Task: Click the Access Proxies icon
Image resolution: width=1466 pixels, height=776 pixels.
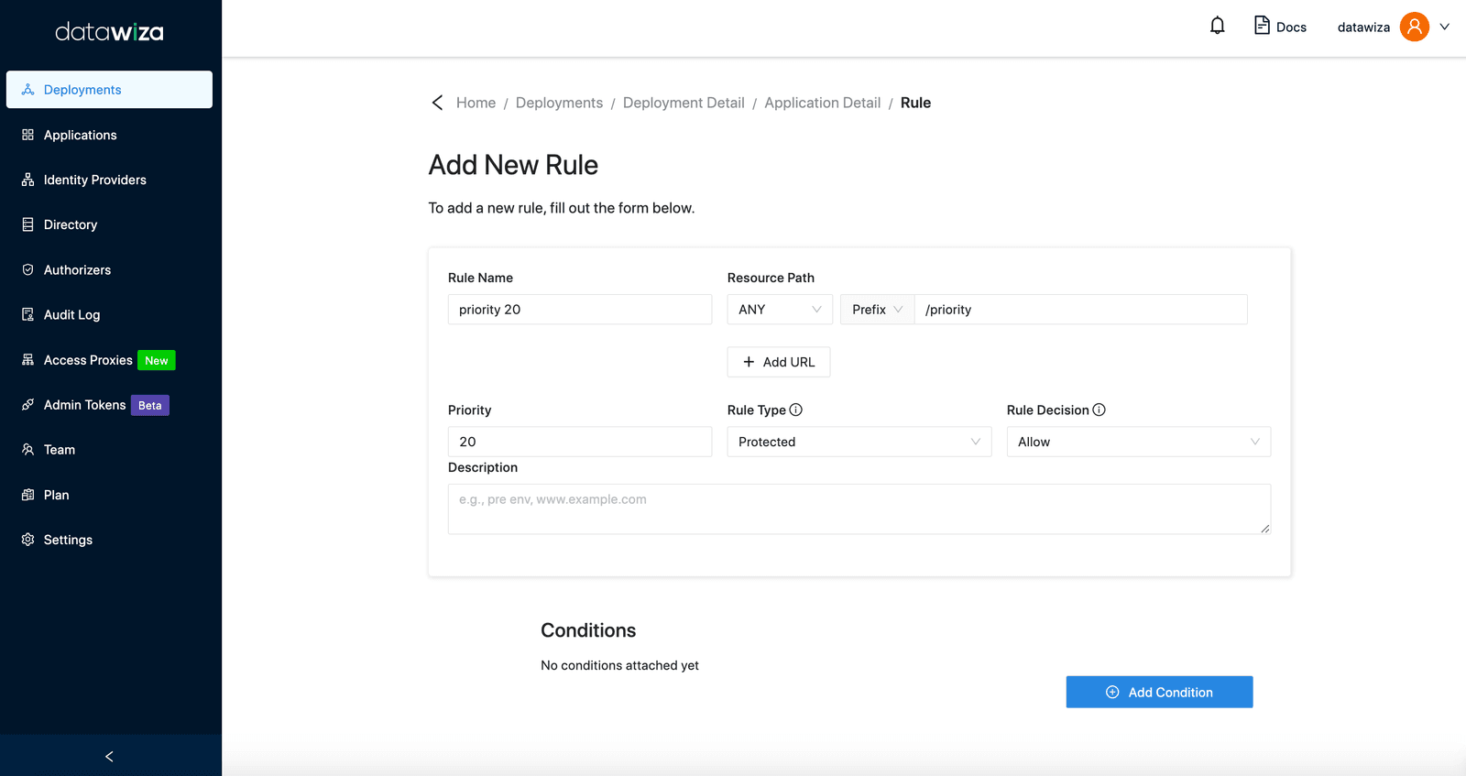Action: click(x=27, y=360)
